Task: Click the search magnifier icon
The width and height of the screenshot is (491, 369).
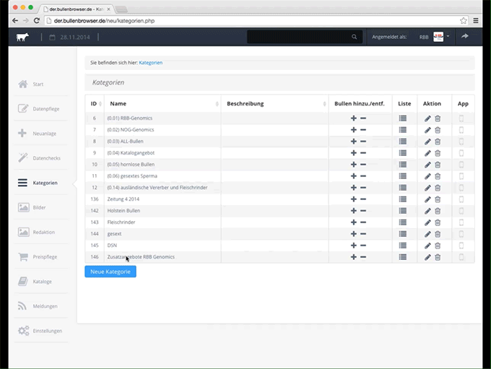Action: point(354,37)
